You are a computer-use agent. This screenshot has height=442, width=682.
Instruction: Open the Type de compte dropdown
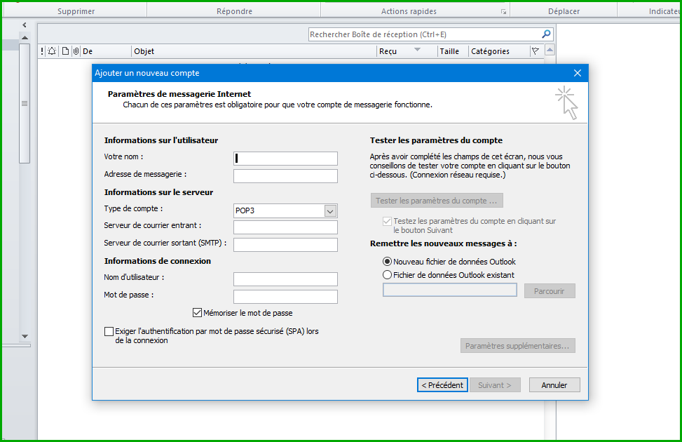pyautogui.click(x=330, y=211)
